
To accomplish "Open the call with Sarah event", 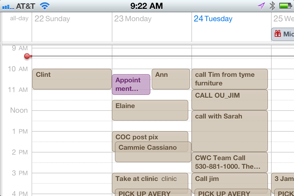I will click(230, 131).
